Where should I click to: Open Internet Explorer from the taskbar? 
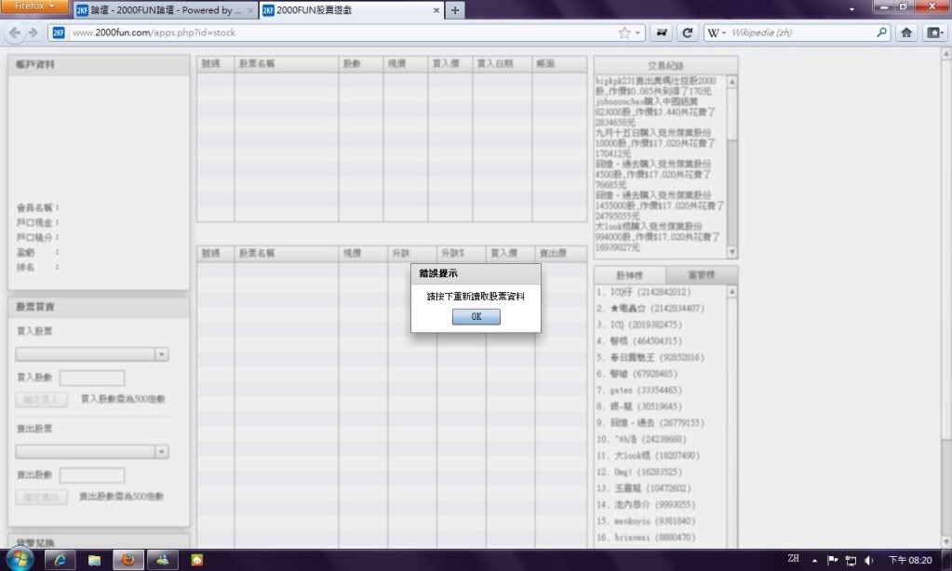[x=60, y=559]
